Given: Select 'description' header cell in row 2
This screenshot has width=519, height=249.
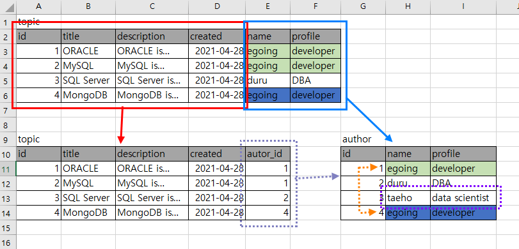Looking at the screenshot, I should (152, 36).
